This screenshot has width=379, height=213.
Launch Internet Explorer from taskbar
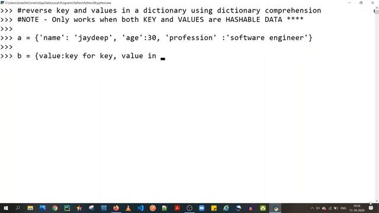(x=226, y=208)
